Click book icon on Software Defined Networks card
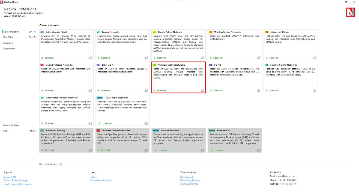Viewport: 359px width, 195px height. pos(146,150)
